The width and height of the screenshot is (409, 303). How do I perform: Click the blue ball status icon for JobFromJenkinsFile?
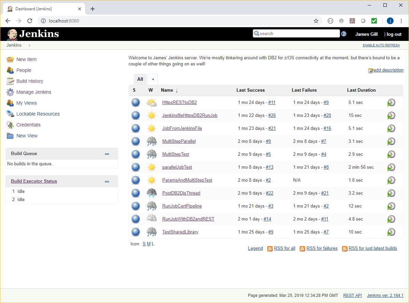[136, 128]
